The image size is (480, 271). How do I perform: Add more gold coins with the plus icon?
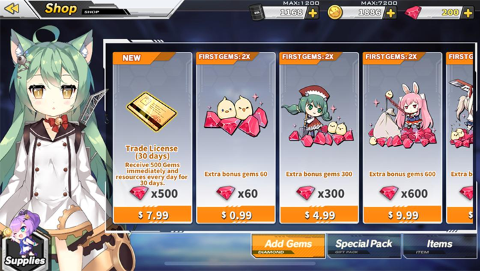390,13
